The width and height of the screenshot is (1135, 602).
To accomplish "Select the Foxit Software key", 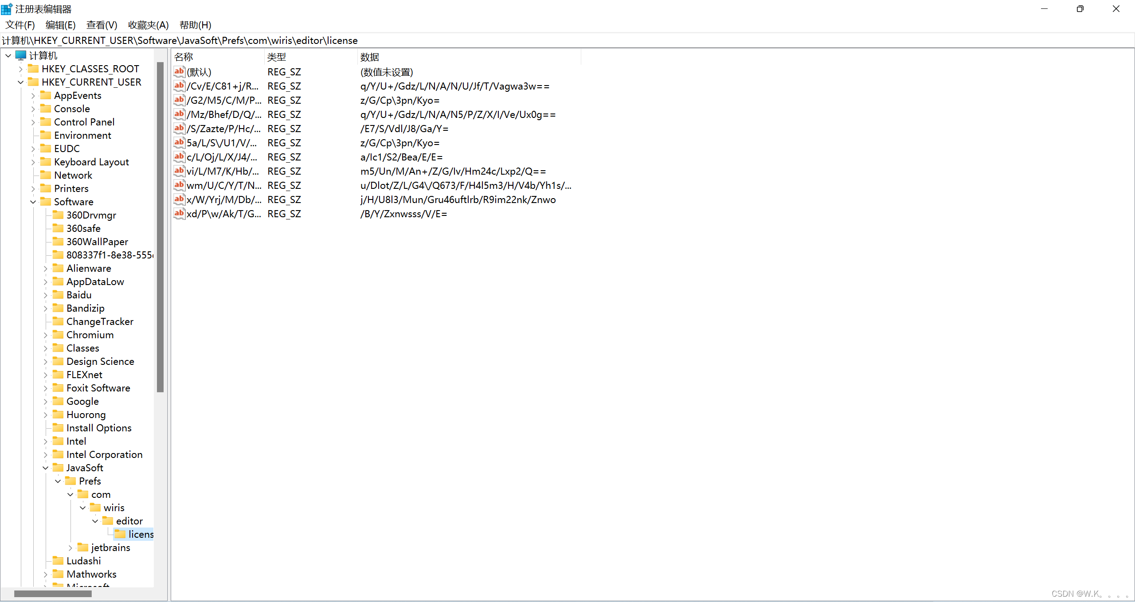I will click(98, 388).
